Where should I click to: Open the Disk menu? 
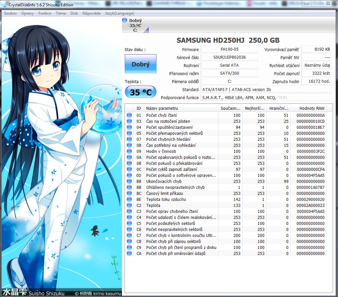tap(74, 13)
